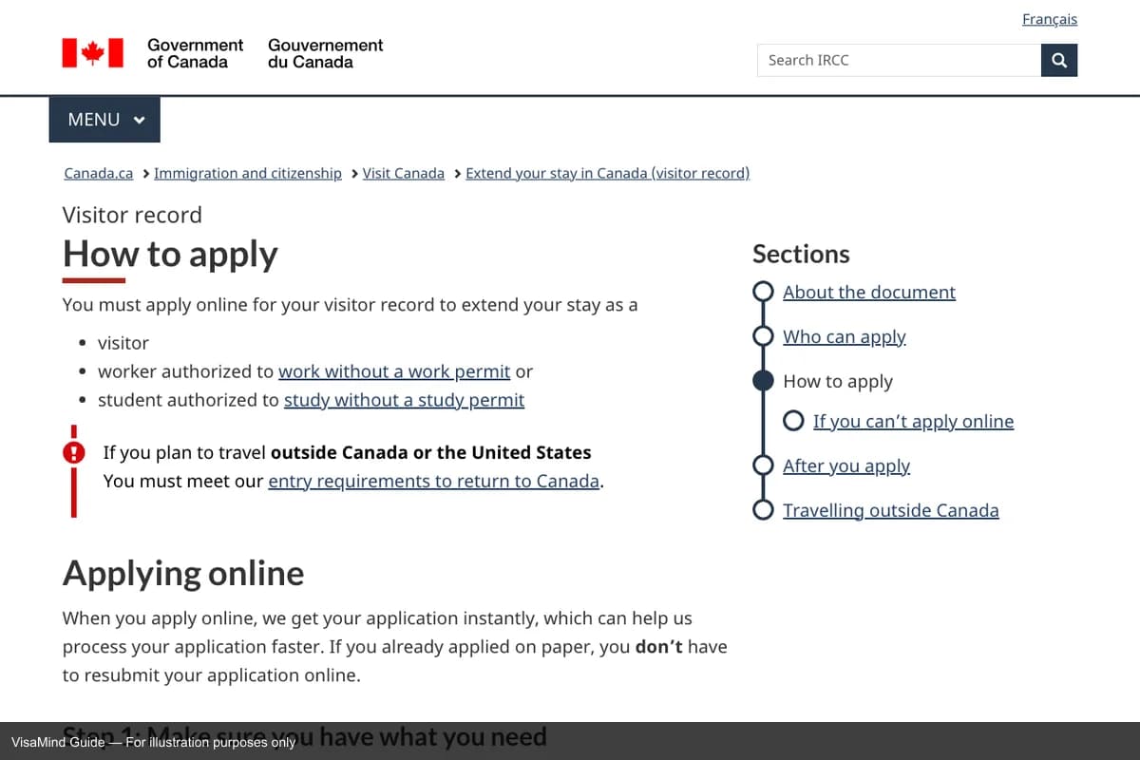Follow the entry requirements to return to Canada link

pos(433,481)
